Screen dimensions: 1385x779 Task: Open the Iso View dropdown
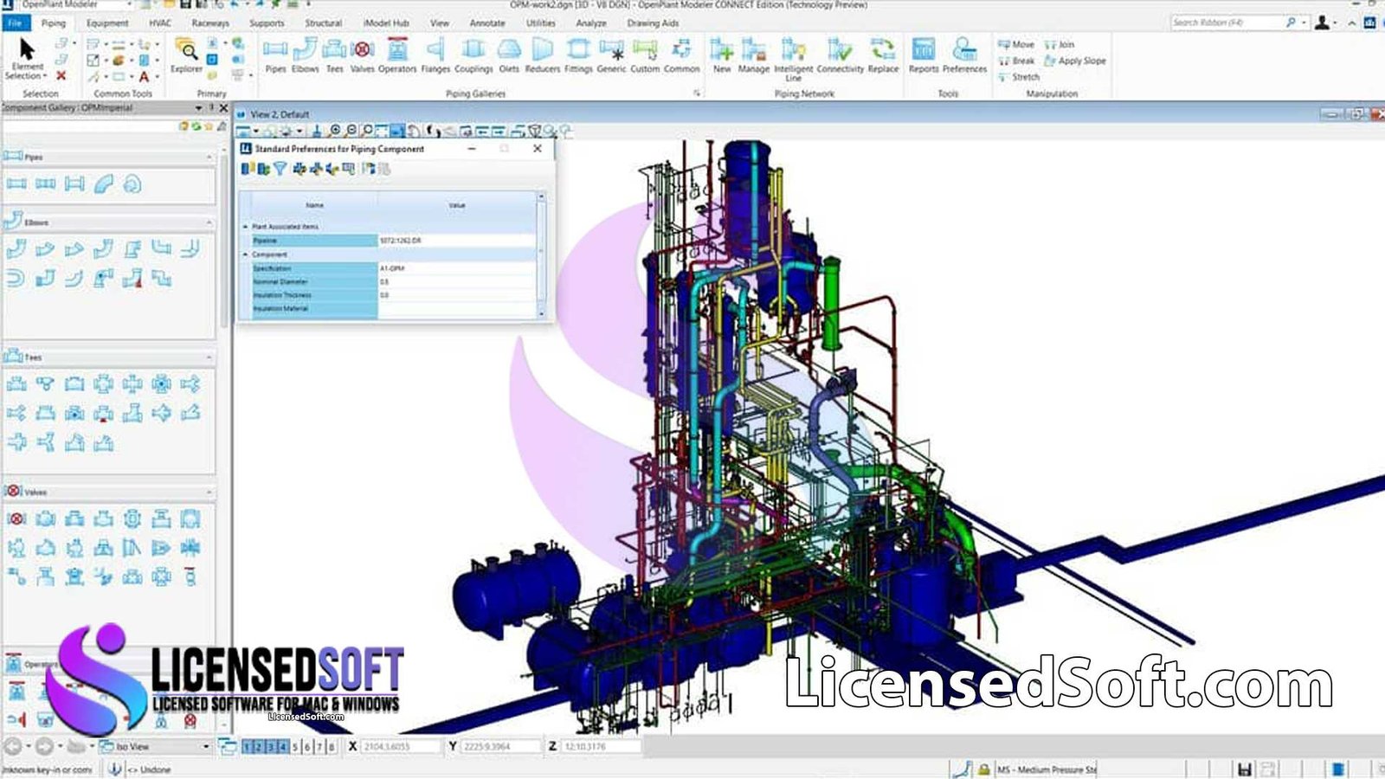pos(206,746)
